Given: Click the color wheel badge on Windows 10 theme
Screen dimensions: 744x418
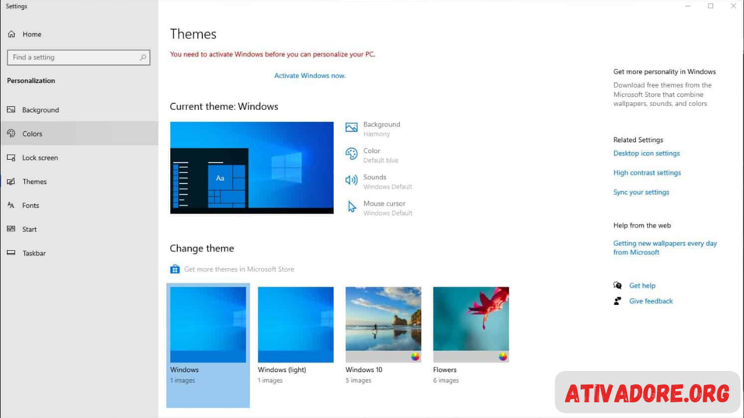Looking at the screenshot, I should (415, 356).
